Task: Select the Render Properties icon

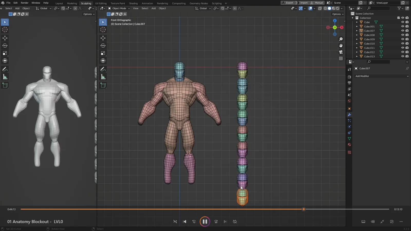Action: click(x=349, y=76)
